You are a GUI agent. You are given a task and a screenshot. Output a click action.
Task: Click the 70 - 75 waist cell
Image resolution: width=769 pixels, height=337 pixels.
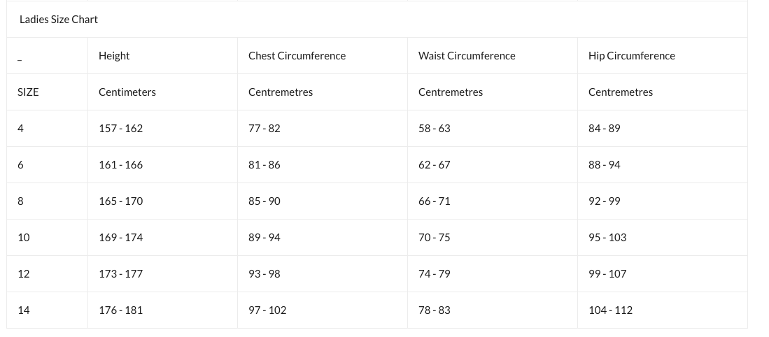[434, 238]
